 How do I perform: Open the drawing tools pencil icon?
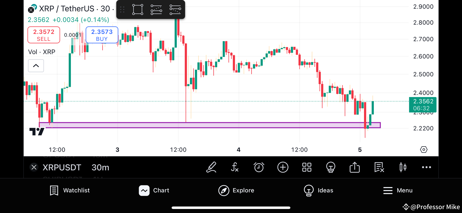click(211, 167)
